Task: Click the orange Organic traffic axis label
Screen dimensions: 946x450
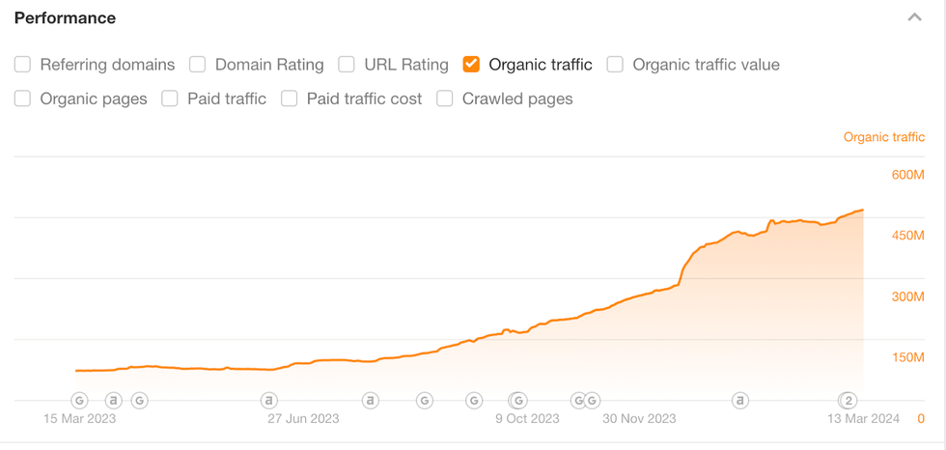Action: point(884,137)
